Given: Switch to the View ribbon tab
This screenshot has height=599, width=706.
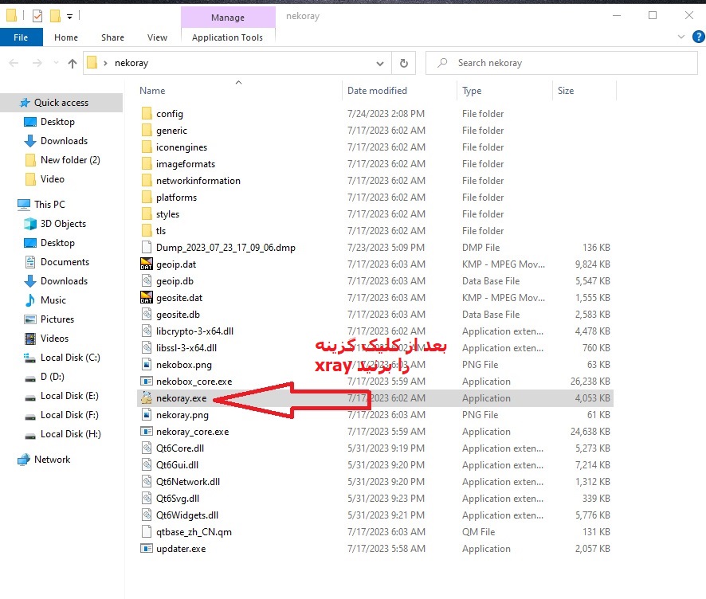Looking at the screenshot, I should 157,37.
